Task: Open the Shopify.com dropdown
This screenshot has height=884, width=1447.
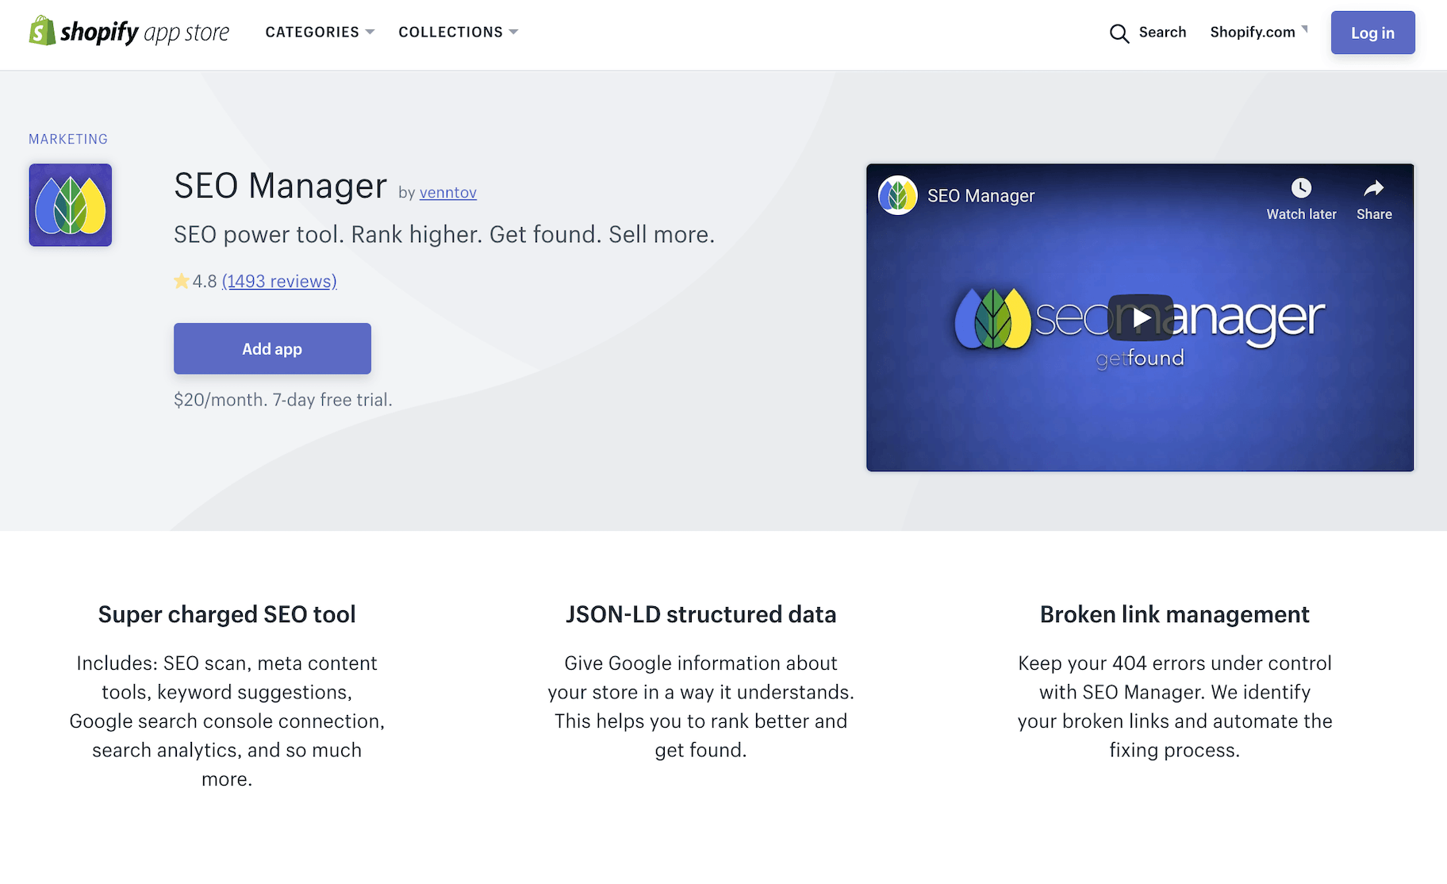Action: pyautogui.click(x=1257, y=32)
